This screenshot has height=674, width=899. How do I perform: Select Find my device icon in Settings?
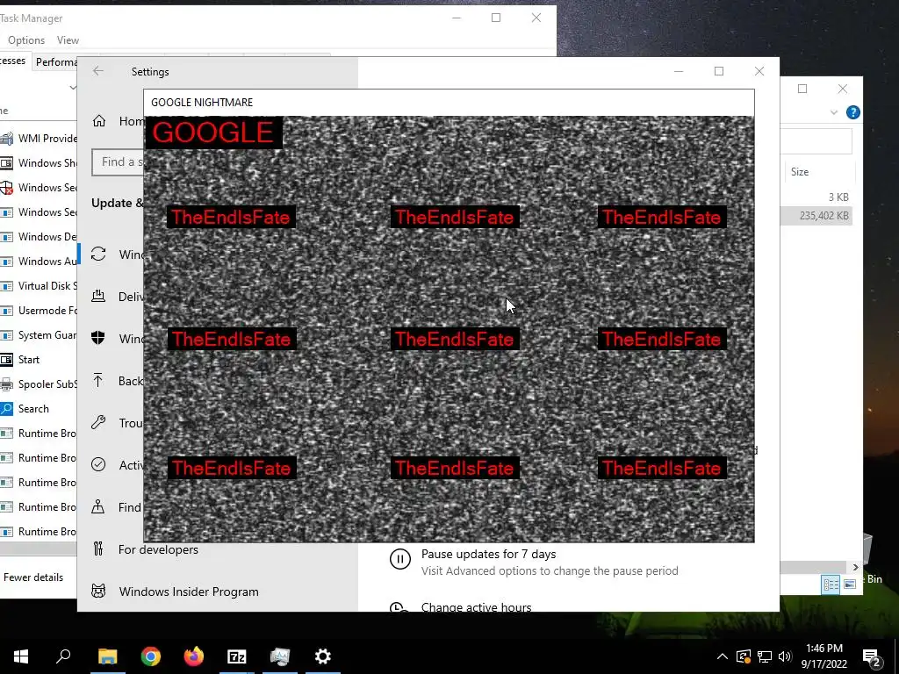[98, 506]
